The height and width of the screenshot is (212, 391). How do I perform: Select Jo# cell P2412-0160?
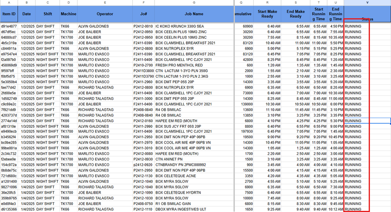[143, 121]
